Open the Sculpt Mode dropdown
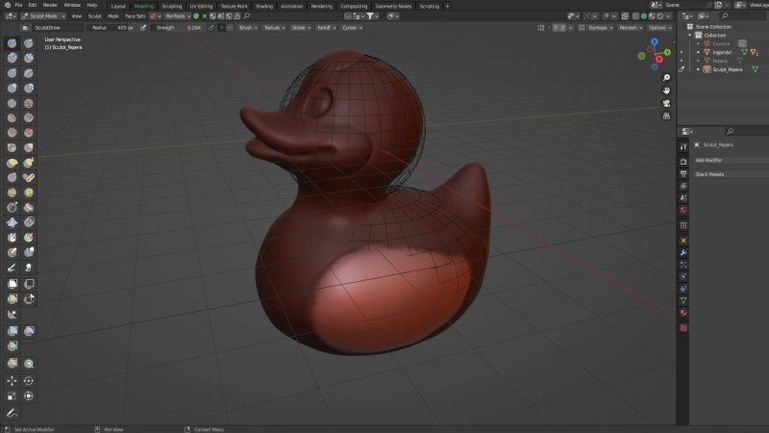The width and height of the screenshot is (769, 433). click(x=43, y=16)
